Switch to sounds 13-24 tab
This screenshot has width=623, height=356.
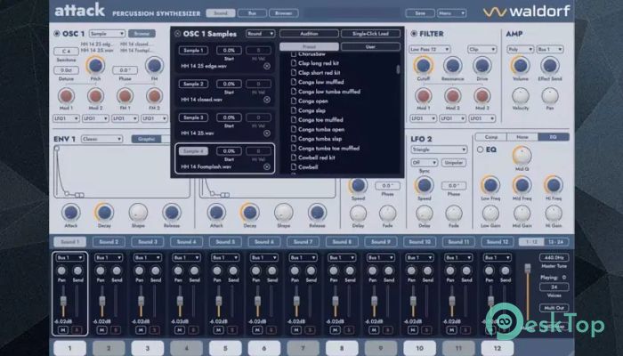coord(556,241)
